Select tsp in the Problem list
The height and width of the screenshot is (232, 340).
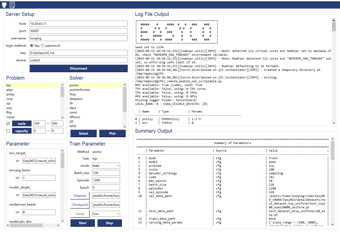[33, 85]
